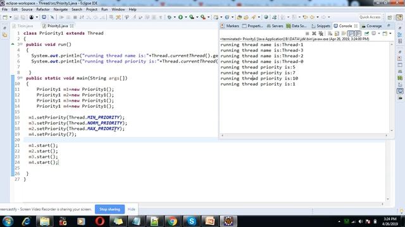Click the Java perspective icon
Viewport: 405px width, 227px height.
399,17
